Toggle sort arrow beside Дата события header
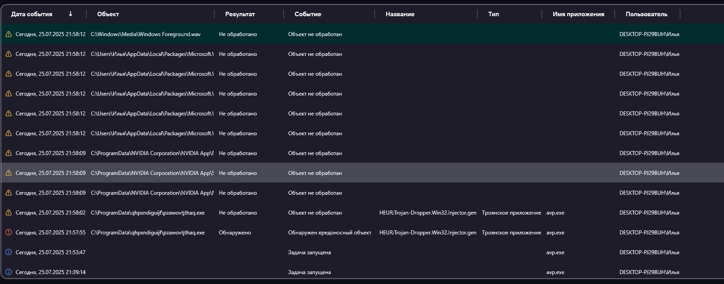Image resolution: width=724 pixels, height=284 pixels. point(70,14)
